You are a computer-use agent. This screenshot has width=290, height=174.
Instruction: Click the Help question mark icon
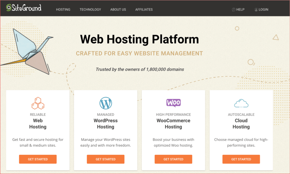[x=233, y=10]
